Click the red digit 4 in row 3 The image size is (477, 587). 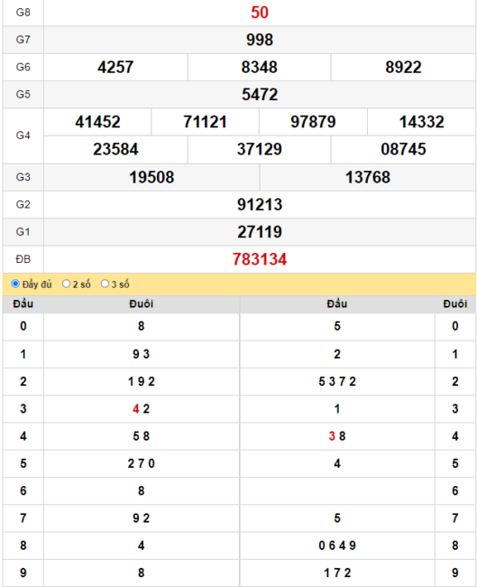pyautogui.click(x=135, y=409)
